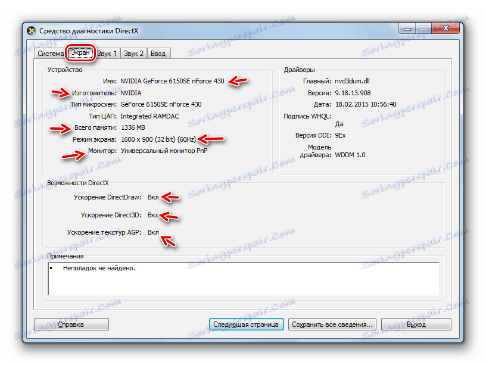Click the DirectX diagnostic title bar icon
This screenshot has height=365, width=486.
[32, 31]
